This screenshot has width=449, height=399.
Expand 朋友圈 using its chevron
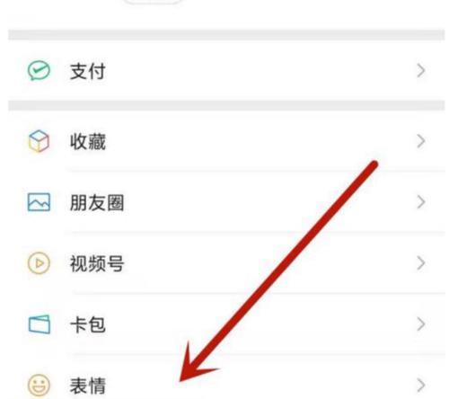point(421,202)
